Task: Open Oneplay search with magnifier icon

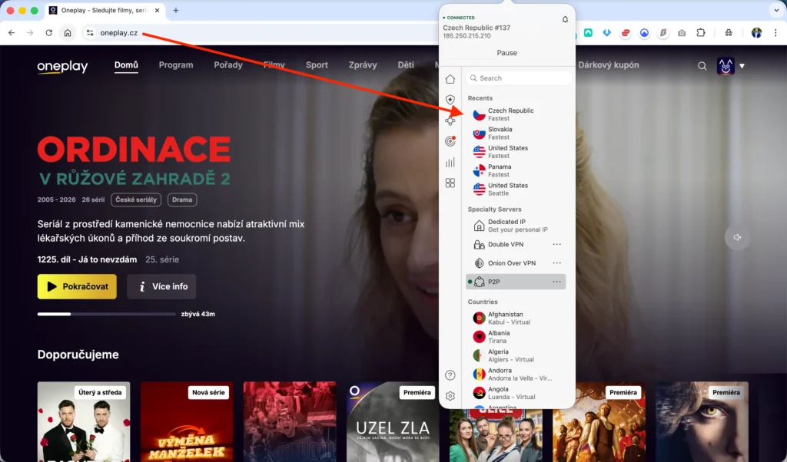Action: tap(702, 66)
